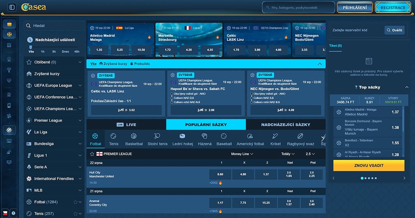The width and height of the screenshot is (415, 218).
Task: Focus the Zadejte rezervační kód field
Action: click(356, 30)
